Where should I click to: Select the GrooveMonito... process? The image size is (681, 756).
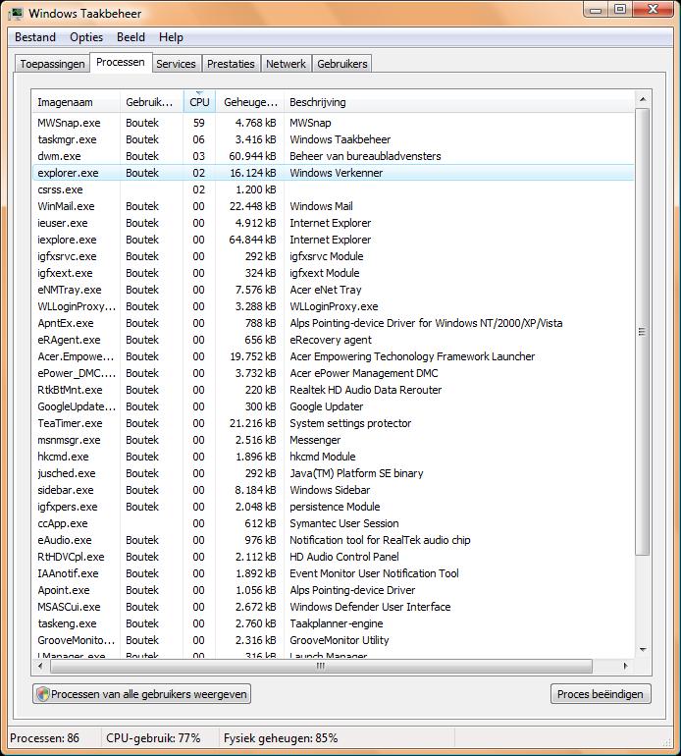click(x=333, y=640)
